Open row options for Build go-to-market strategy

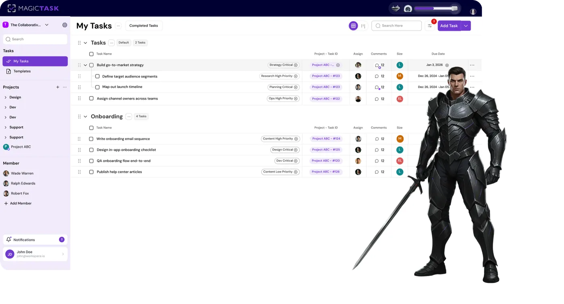point(472,65)
